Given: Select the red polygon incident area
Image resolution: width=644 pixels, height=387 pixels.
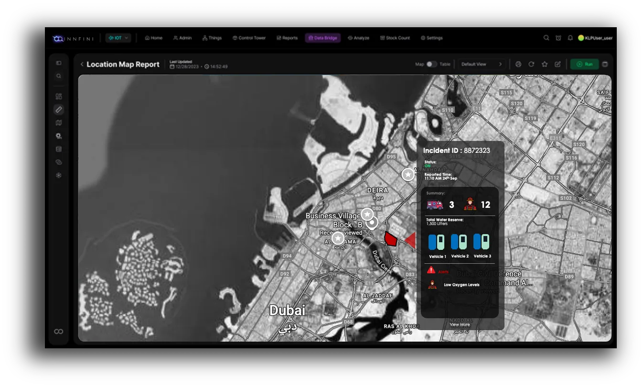Looking at the screenshot, I should point(391,238).
